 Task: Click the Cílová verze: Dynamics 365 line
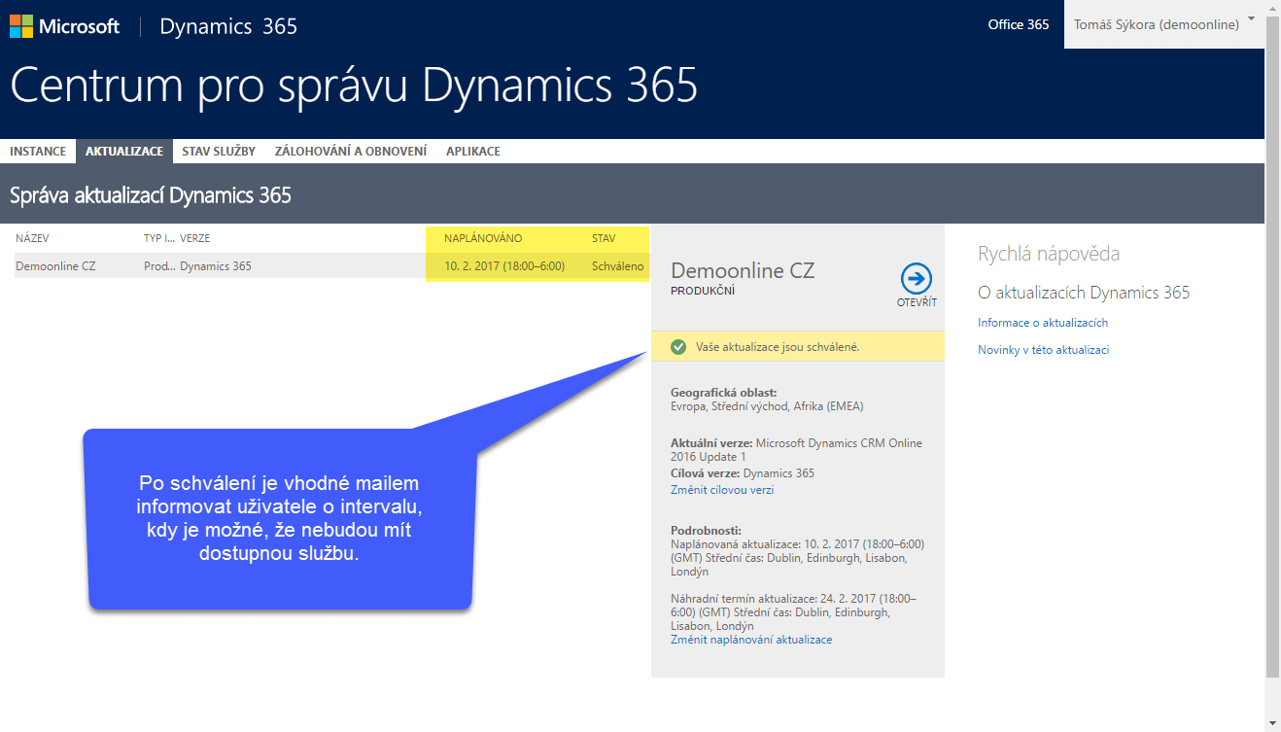point(743,473)
